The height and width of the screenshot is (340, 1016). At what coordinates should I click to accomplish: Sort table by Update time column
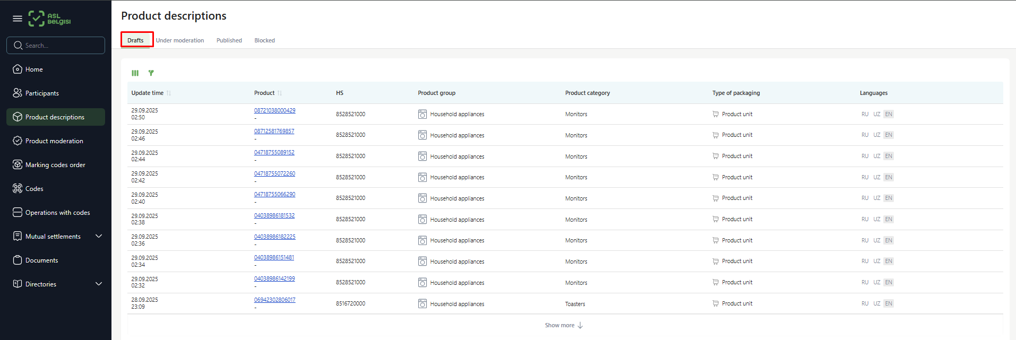[148, 93]
